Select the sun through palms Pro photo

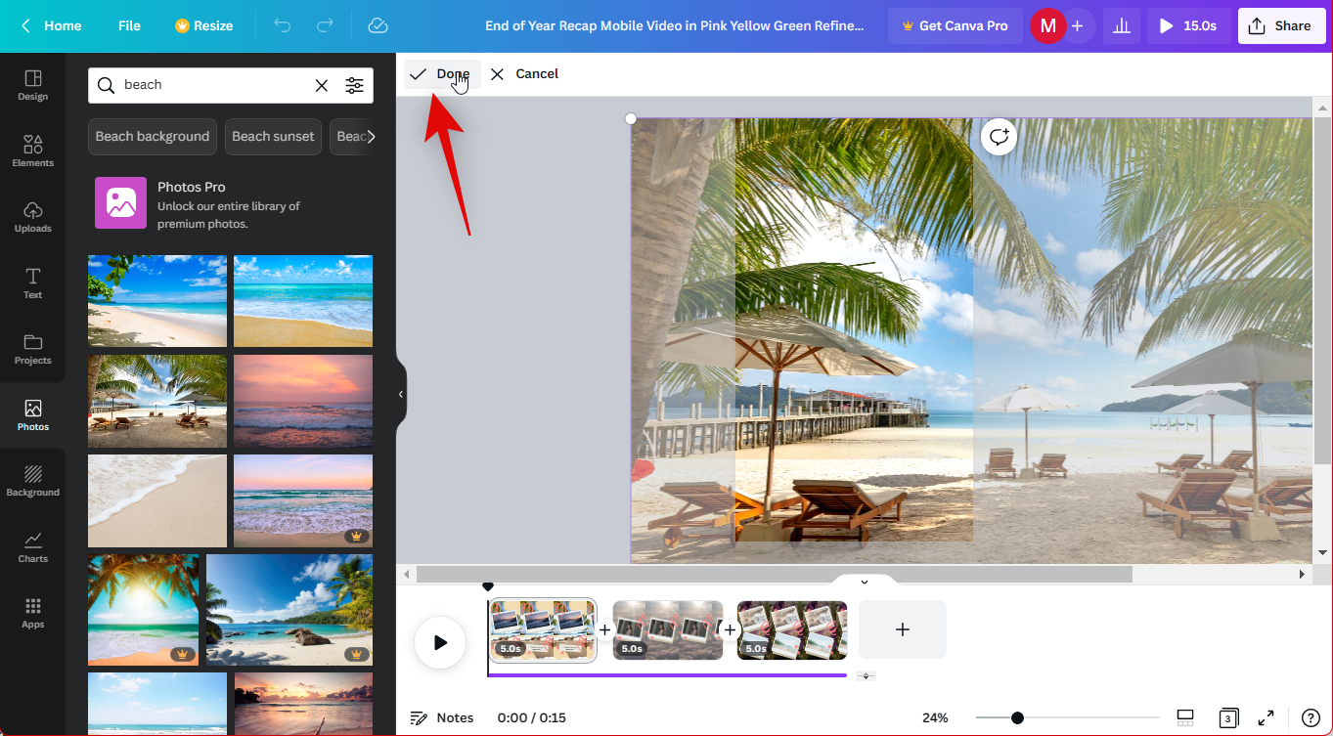click(143, 610)
